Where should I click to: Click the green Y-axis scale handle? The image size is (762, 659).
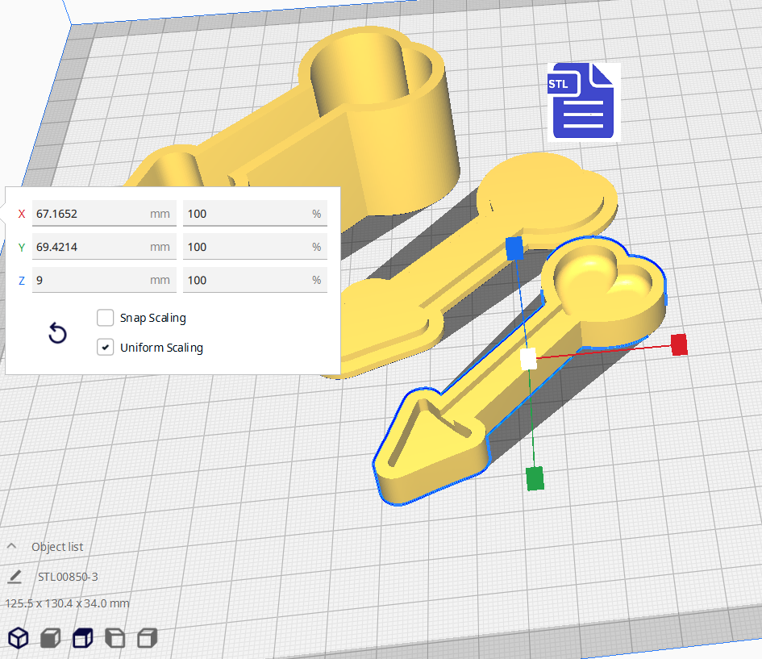(535, 478)
